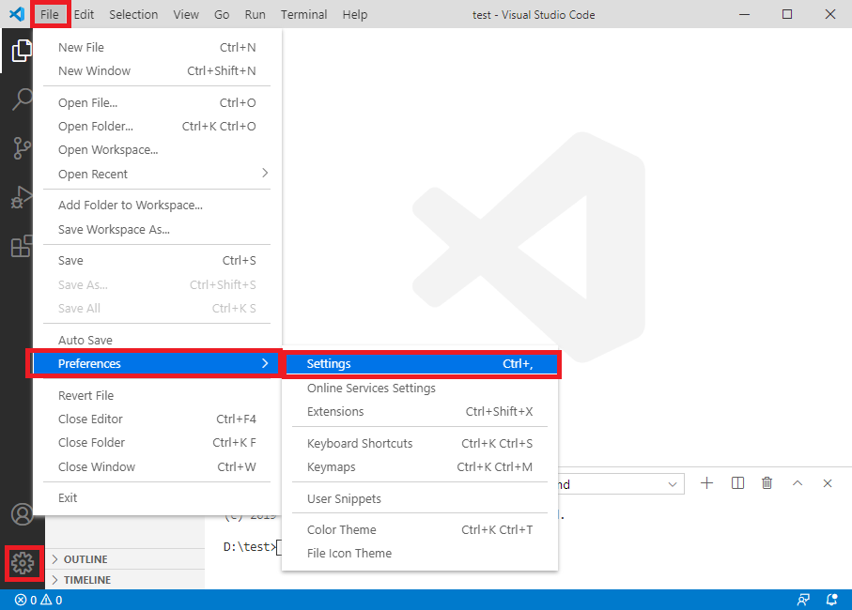Image resolution: width=852 pixels, height=610 pixels.
Task: Choose Color Theme
Action: tap(420, 529)
